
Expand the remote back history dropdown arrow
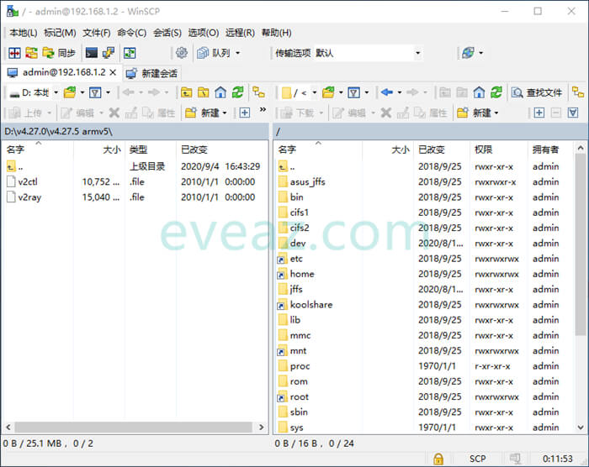point(400,92)
